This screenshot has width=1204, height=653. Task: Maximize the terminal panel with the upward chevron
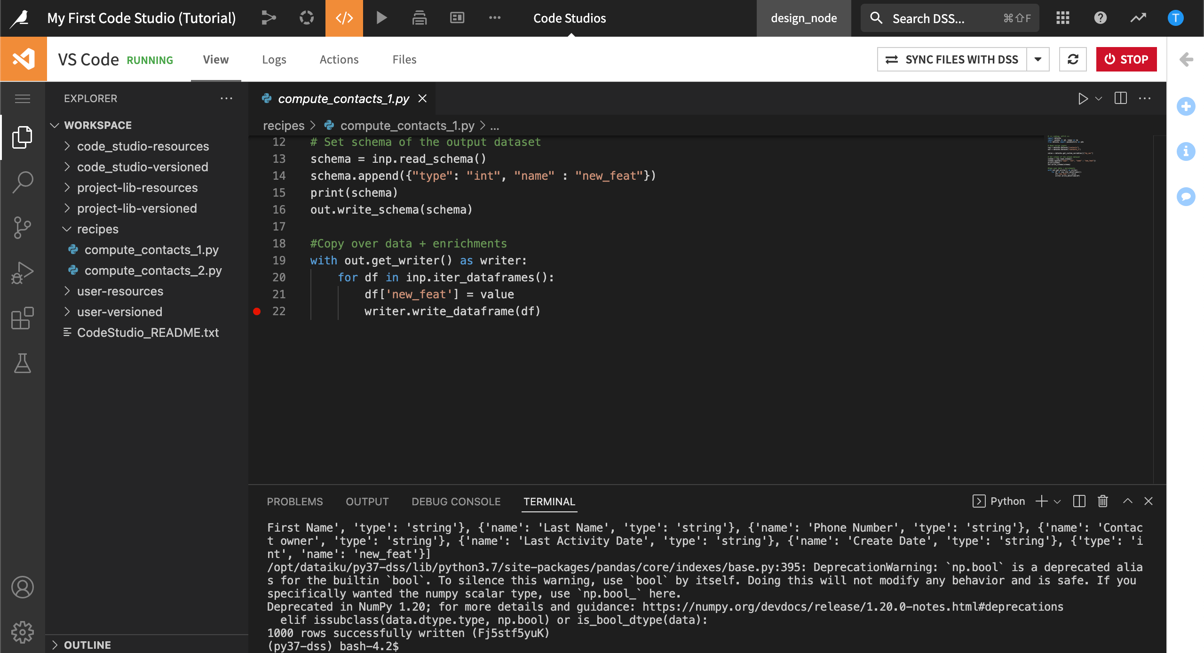(x=1128, y=501)
